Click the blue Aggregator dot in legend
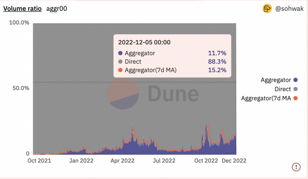Image resolution: width=308 pixels, height=179 pixels. (x=296, y=80)
